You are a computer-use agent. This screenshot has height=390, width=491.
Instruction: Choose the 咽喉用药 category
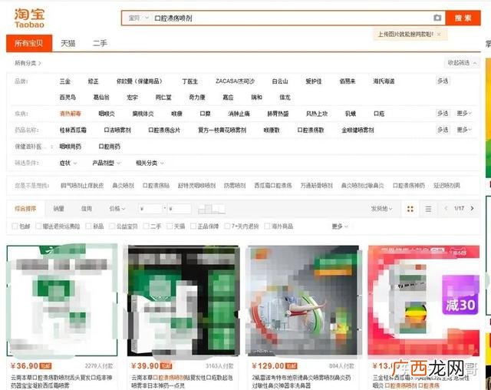coord(70,147)
